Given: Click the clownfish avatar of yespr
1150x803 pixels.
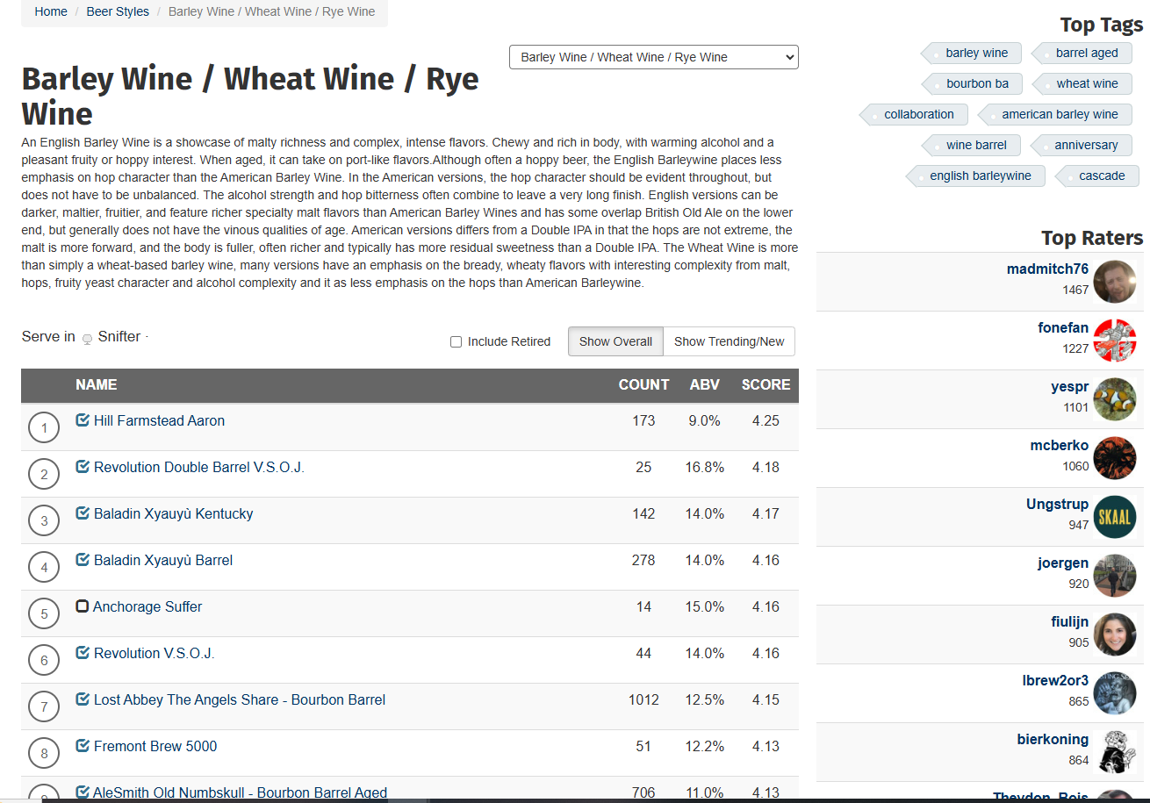Looking at the screenshot, I should click(x=1115, y=398).
